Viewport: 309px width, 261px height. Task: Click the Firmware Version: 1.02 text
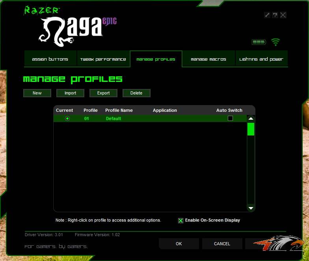(x=97, y=235)
